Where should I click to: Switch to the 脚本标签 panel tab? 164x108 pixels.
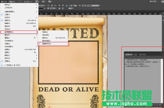tap(143, 54)
